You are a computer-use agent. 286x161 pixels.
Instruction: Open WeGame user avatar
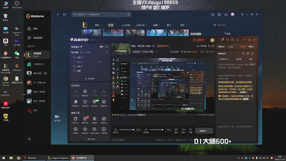pos(233,14)
